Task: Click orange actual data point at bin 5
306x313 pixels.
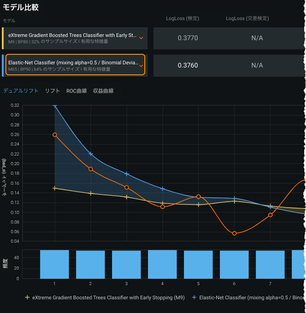Action: (x=199, y=197)
